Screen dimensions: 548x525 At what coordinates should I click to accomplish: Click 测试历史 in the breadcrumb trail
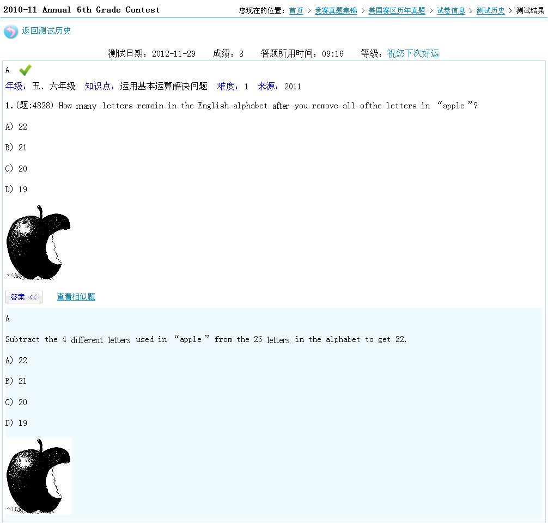[x=490, y=11]
